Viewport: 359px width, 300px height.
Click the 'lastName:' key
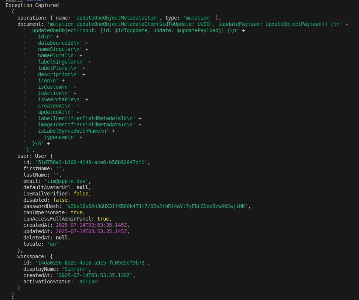pos(37,175)
